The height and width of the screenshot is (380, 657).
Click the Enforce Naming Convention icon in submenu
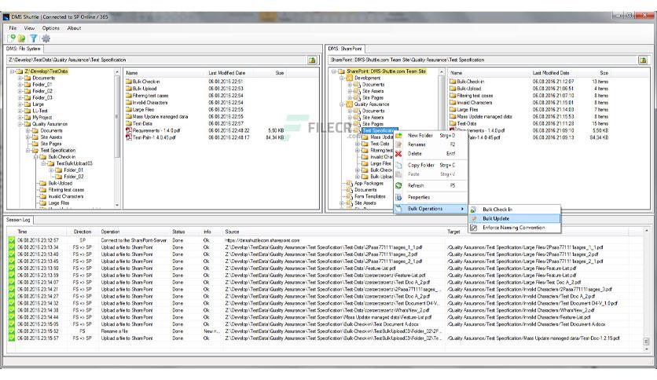pos(473,228)
